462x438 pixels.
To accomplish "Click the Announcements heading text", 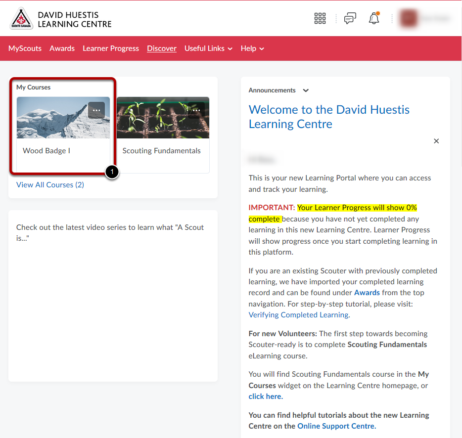I will [272, 90].
